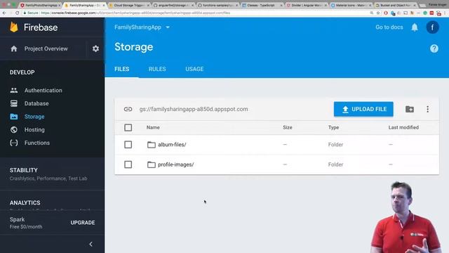Click the Last modified column header
449x253 pixels.
click(403, 127)
